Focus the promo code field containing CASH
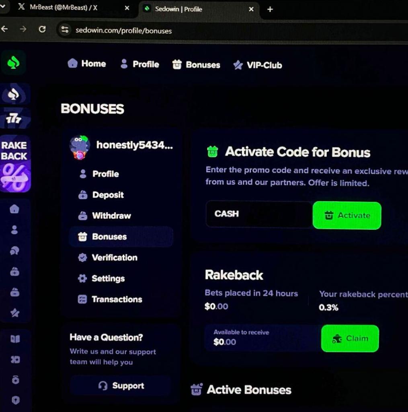 pos(259,214)
